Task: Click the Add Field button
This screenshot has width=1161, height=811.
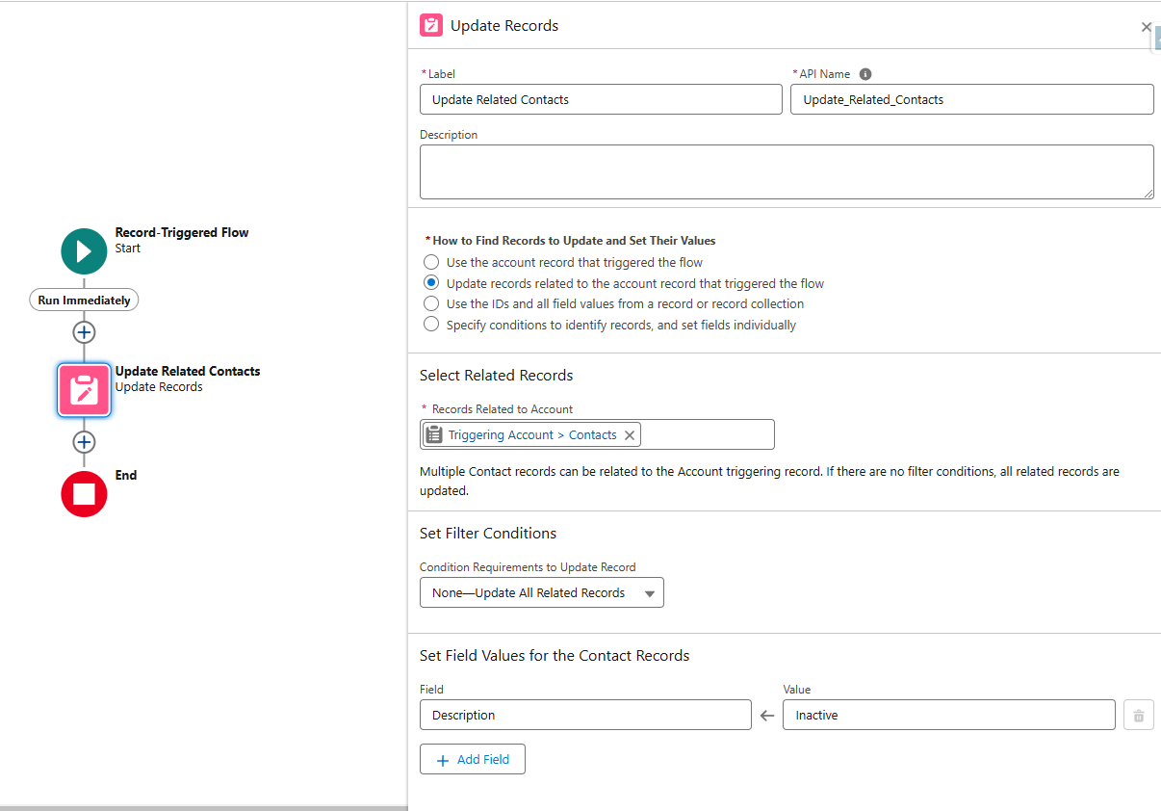Action: point(472,760)
